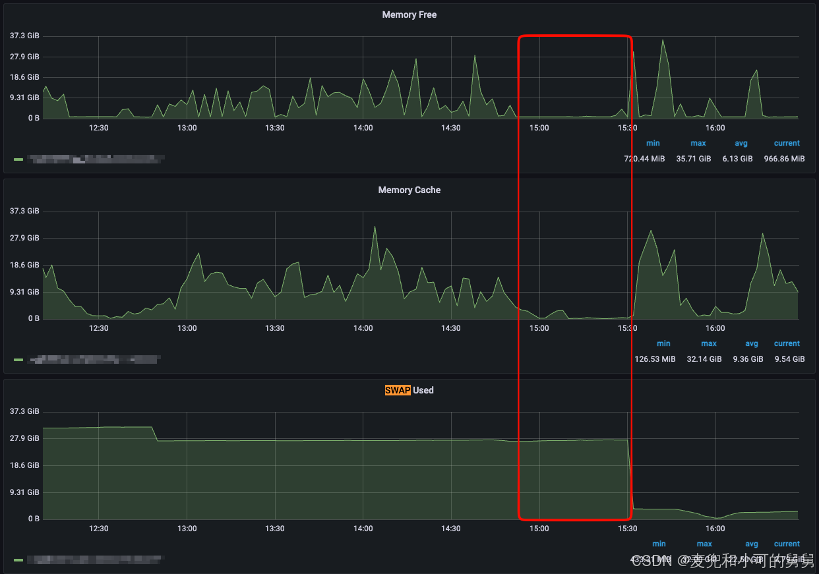Screen dimensions: 819x574
Task: Click the 9.54 GiB current value in Memory Cache
Action: (789, 359)
